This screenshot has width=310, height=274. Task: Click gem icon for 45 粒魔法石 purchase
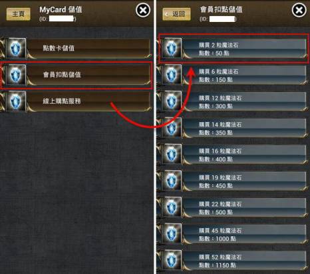172,233
